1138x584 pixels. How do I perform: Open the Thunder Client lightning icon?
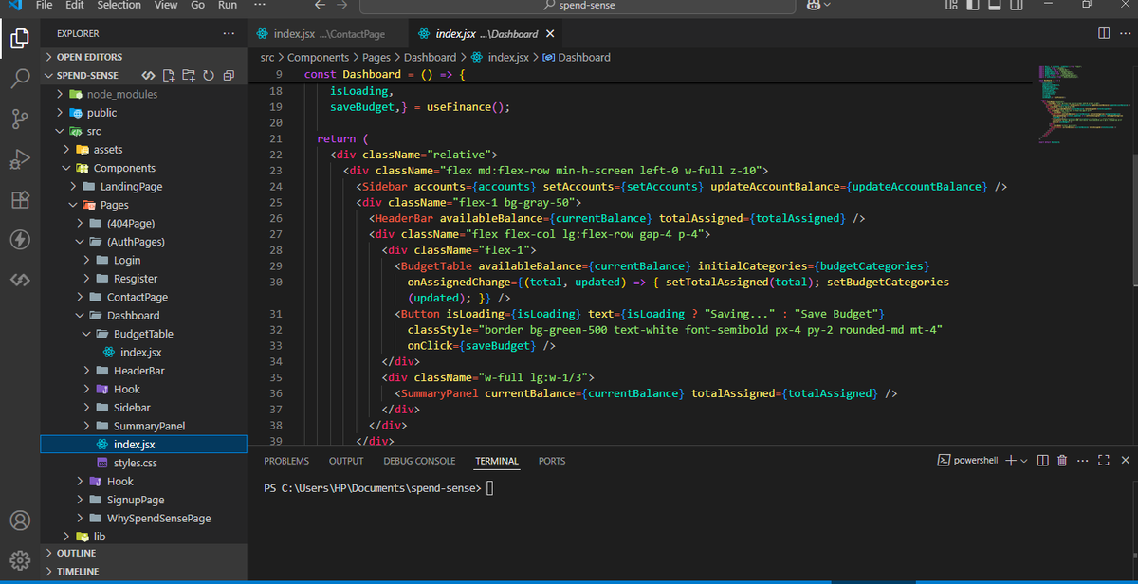[20, 240]
